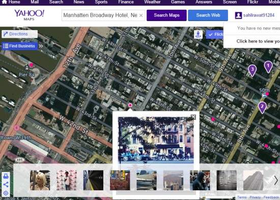Toggle the Flickr photos checkbox

[x=211, y=34]
